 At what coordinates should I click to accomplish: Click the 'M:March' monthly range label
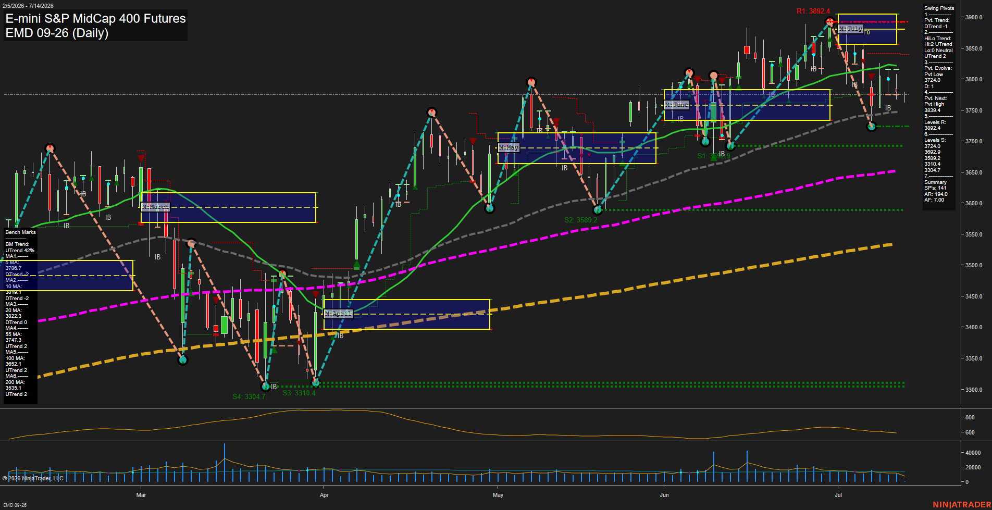coord(155,207)
